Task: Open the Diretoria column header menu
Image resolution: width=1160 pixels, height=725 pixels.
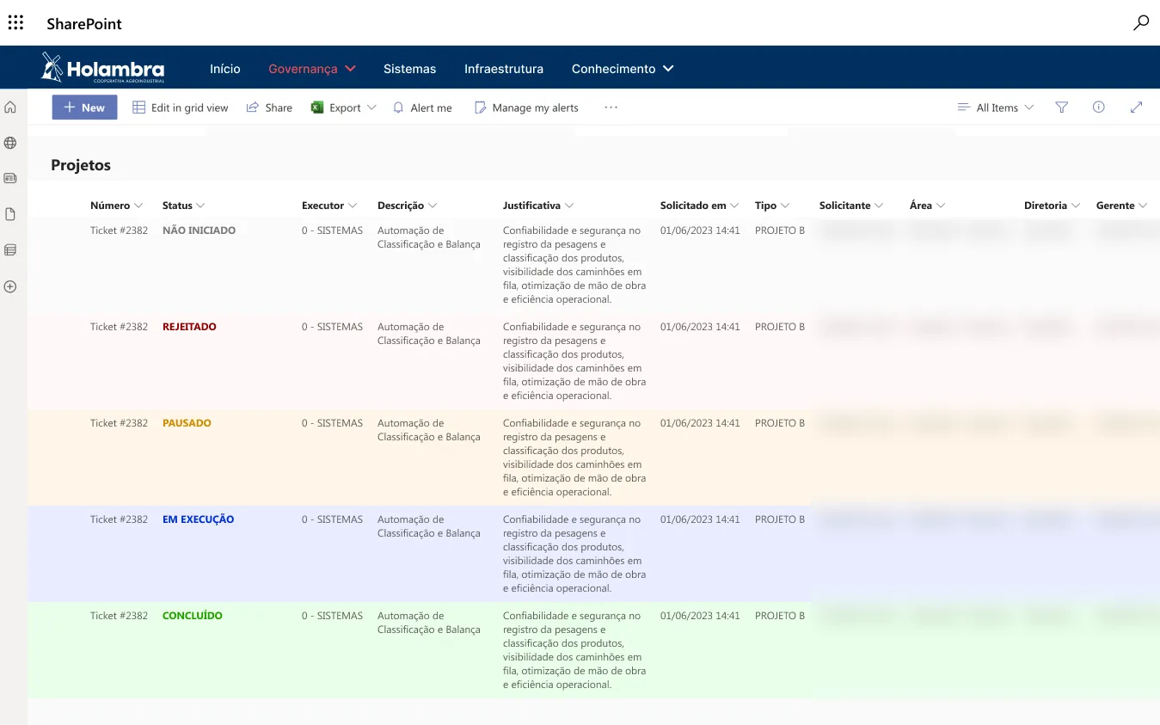Action: pyautogui.click(x=1053, y=206)
